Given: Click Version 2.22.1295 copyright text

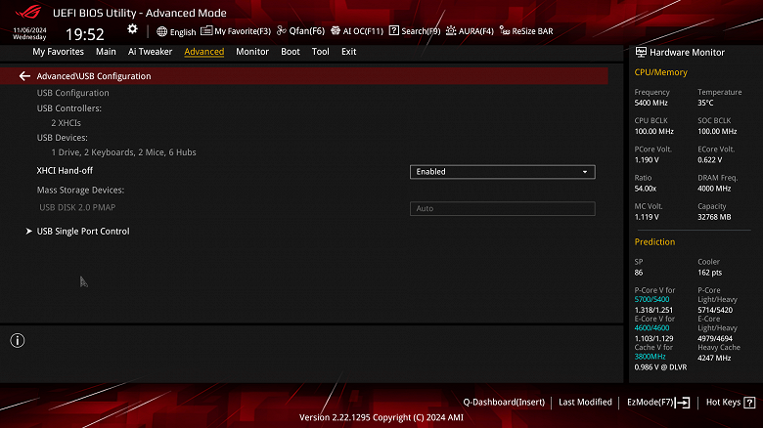Looking at the screenshot, I should point(381,417).
